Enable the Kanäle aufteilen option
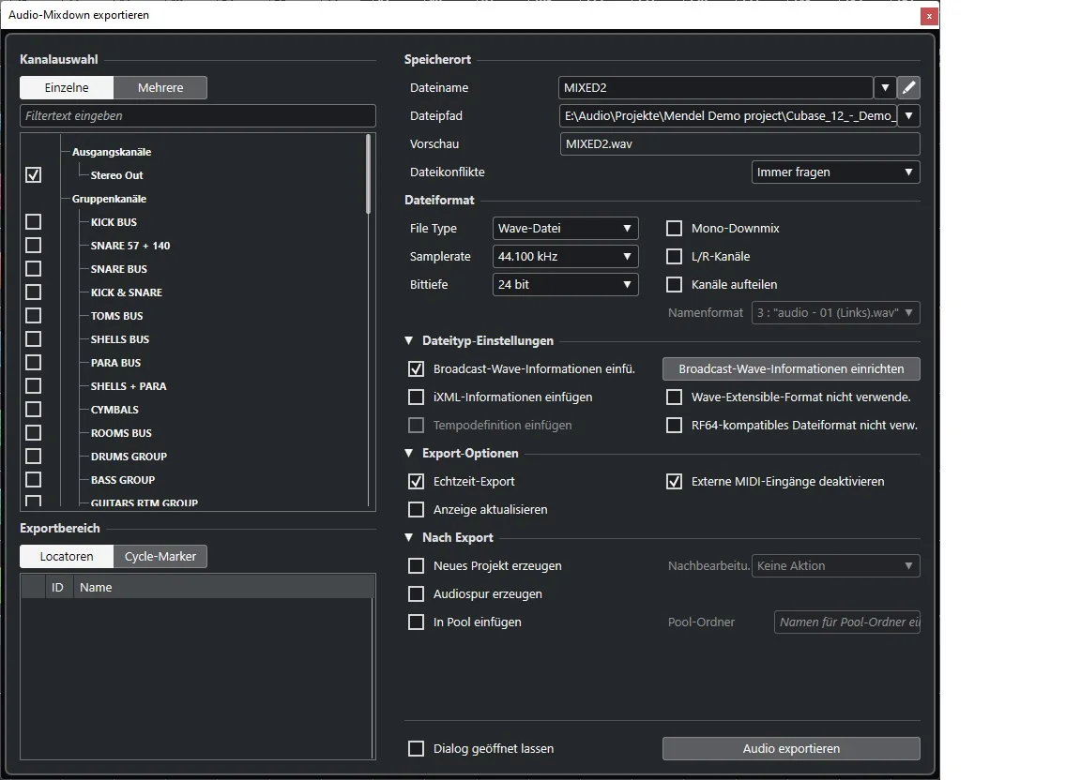The width and height of the screenshot is (1081, 780). click(675, 285)
